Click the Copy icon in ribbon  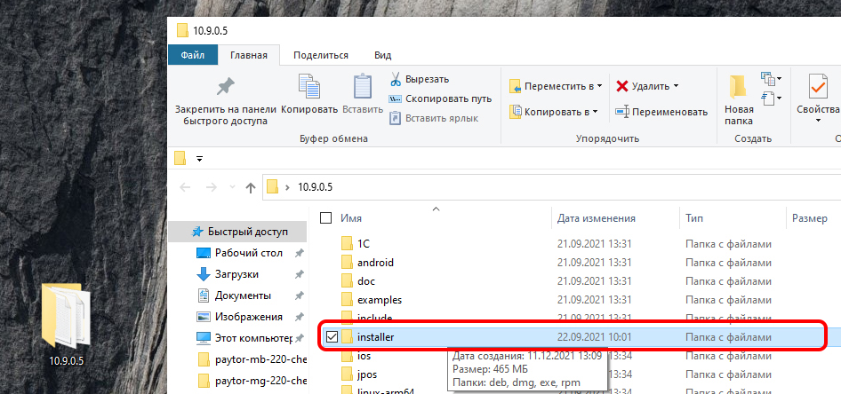click(309, 87)
